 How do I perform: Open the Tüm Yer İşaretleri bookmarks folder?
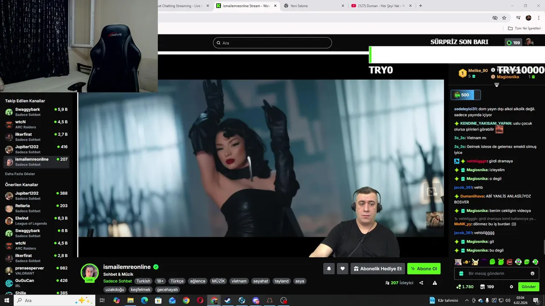click(x=525, y=28)
